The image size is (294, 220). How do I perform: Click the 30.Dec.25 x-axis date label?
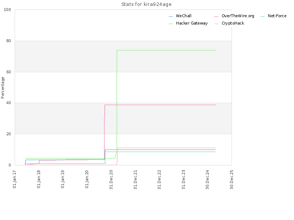232,180
